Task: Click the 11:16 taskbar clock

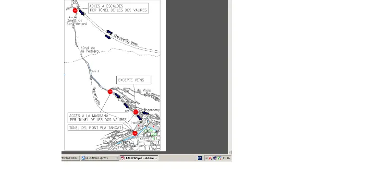Action: point(226,158)
